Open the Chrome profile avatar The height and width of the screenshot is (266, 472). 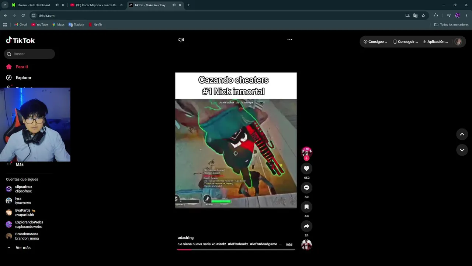click(458, 16)
